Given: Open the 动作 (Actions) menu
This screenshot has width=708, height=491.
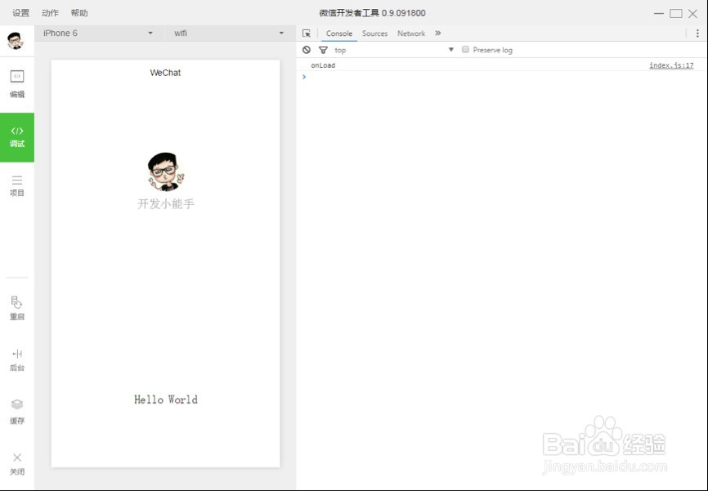Looking at the screenshot, I should click(50, 13).
